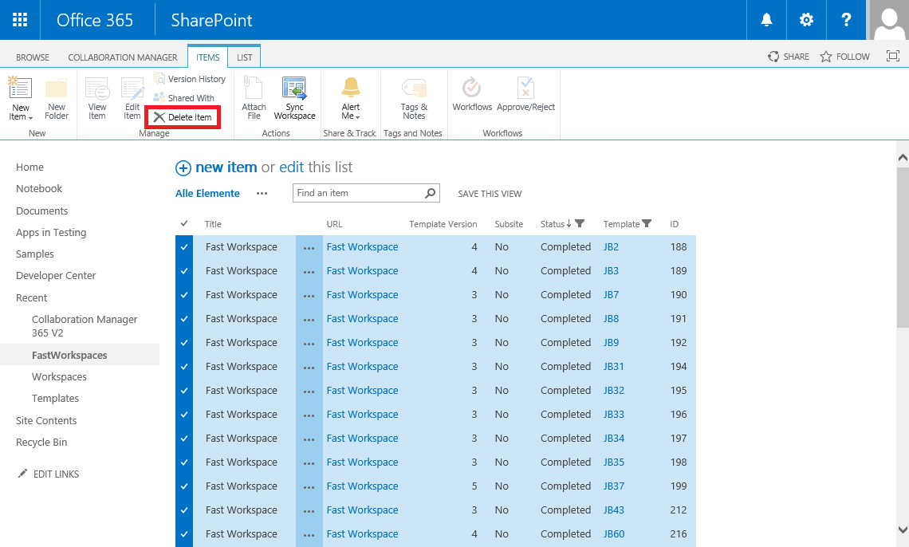The height and width of the screenshot is (547, 909).
Task: Deselect the row with ID 197
Action: coord(184,439)
